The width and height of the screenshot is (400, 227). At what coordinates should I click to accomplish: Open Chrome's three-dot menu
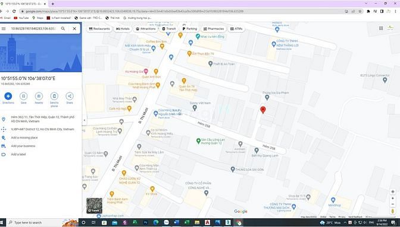396,11
